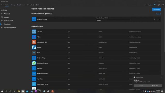Click the Your Phone app icon
The width and height of the screenshot is (165, 93).
[x=34, y=79]
